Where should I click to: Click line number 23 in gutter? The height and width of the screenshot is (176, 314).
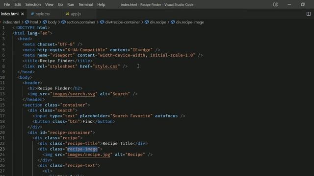click(x=2, y=149)
